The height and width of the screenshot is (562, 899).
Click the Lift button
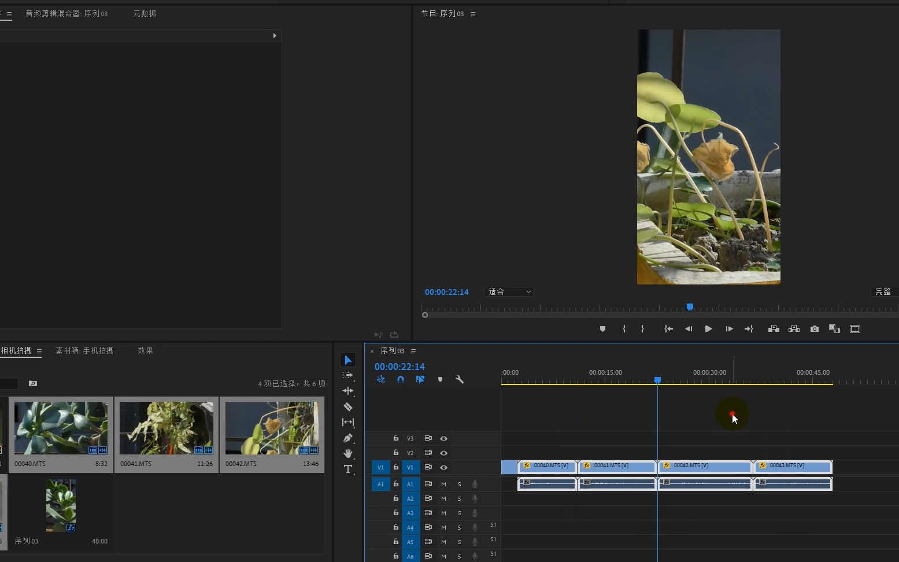click(x=774, y=329)
